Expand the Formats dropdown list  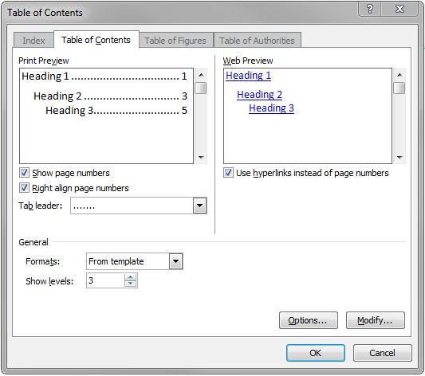176,261
